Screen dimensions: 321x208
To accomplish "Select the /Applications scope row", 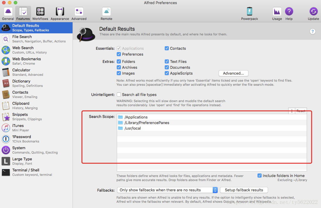I will point(212,117).
